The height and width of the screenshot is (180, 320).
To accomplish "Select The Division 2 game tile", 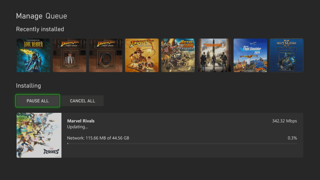I will [x=214, y=55].
